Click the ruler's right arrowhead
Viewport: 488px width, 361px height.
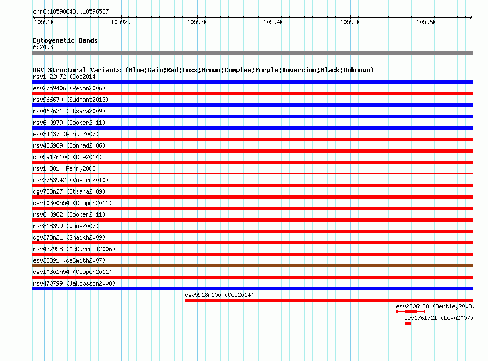click(x=471, y=17)
